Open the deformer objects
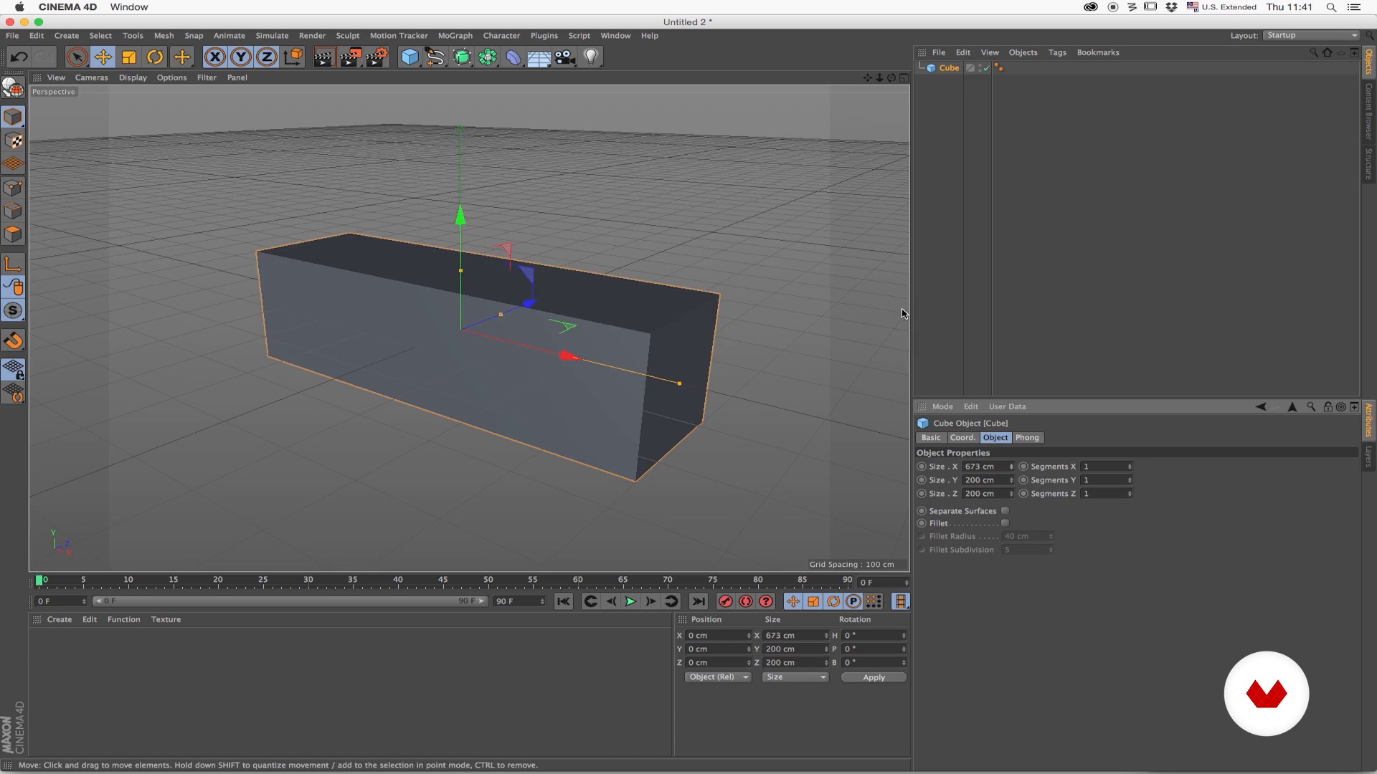The image size is (1377, 774). pos(514,57)
